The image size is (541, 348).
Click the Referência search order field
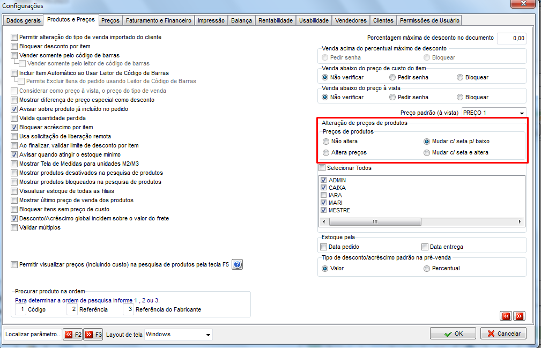(72, 309)
